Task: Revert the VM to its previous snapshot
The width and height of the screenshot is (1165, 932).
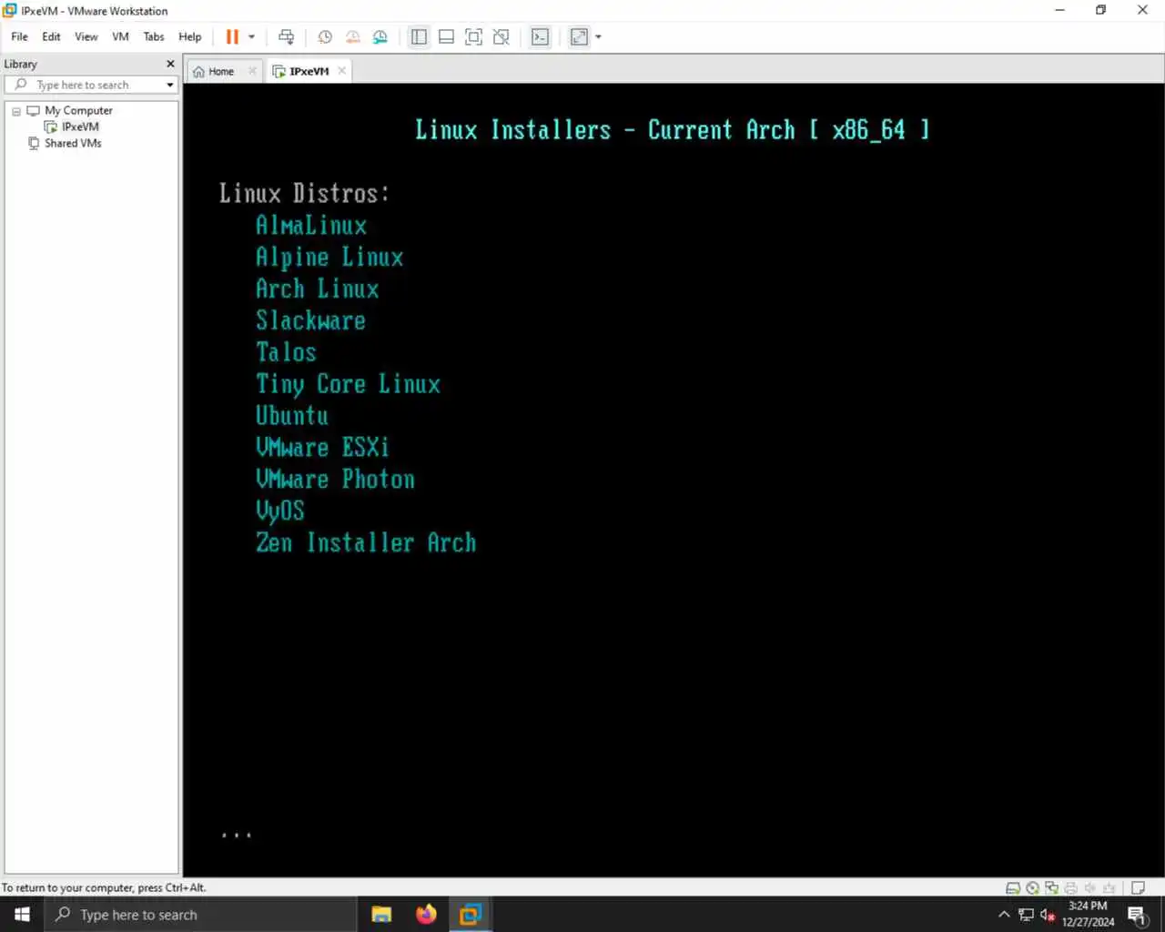Action: [x=352, y=36]
